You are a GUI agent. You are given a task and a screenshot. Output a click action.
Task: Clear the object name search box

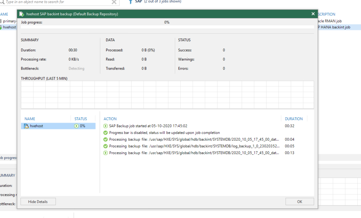(114, 2)
